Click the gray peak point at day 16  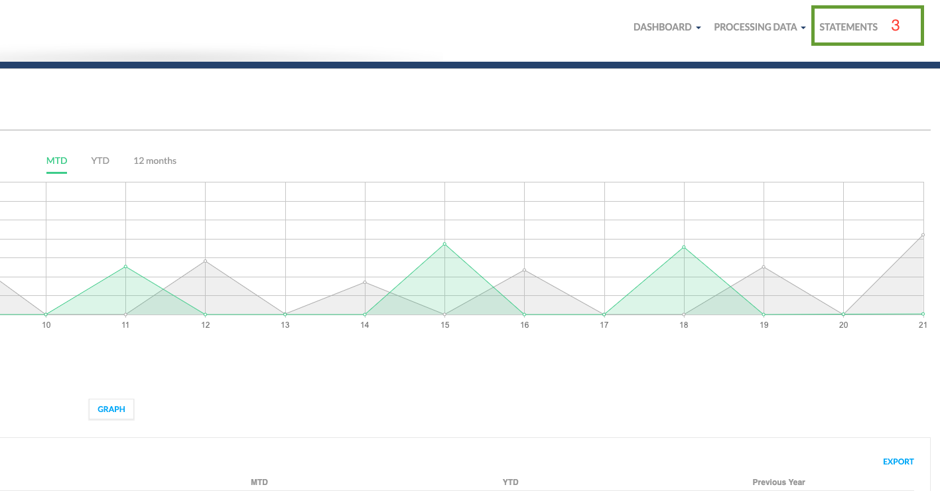(x=524, y=270)
